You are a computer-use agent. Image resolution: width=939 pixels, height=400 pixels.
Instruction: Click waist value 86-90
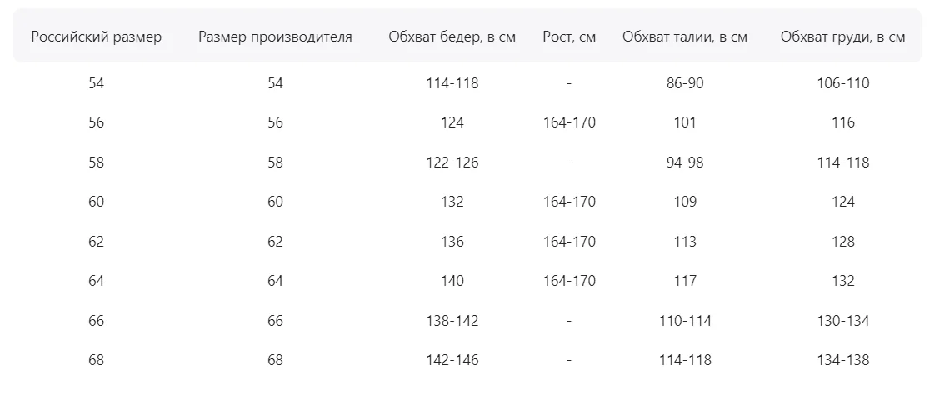[685, 83]
